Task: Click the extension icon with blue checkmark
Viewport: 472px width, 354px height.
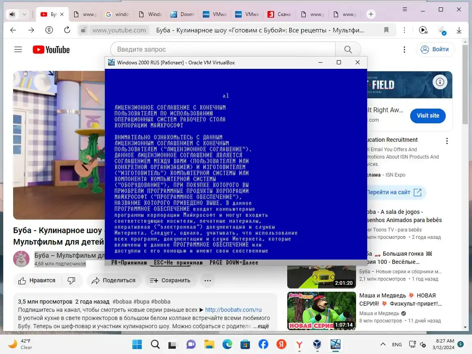Action: (x=442, y=30)
